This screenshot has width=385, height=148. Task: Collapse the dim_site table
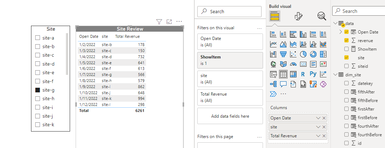coord(335,75)
